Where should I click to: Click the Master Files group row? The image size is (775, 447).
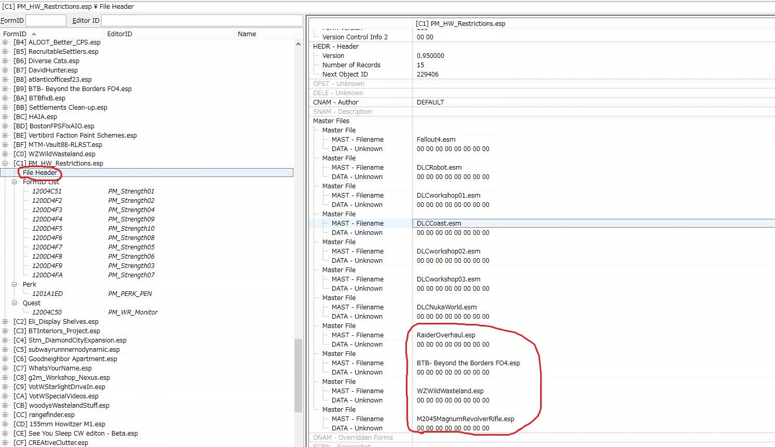[x=331, y=121]
